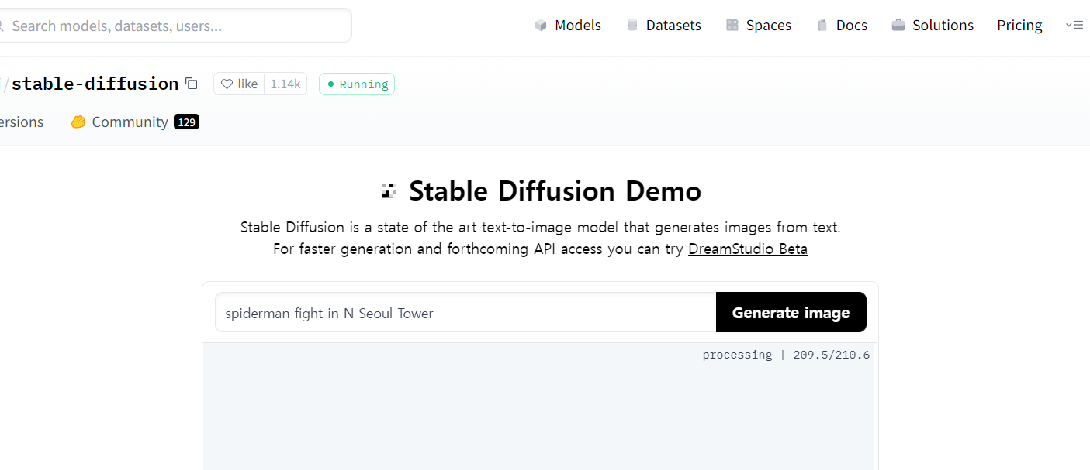Viewport: 1090px width, 470px height.
Task: Click the Stable Diffusion Demo heading
Action: [555, 190]
